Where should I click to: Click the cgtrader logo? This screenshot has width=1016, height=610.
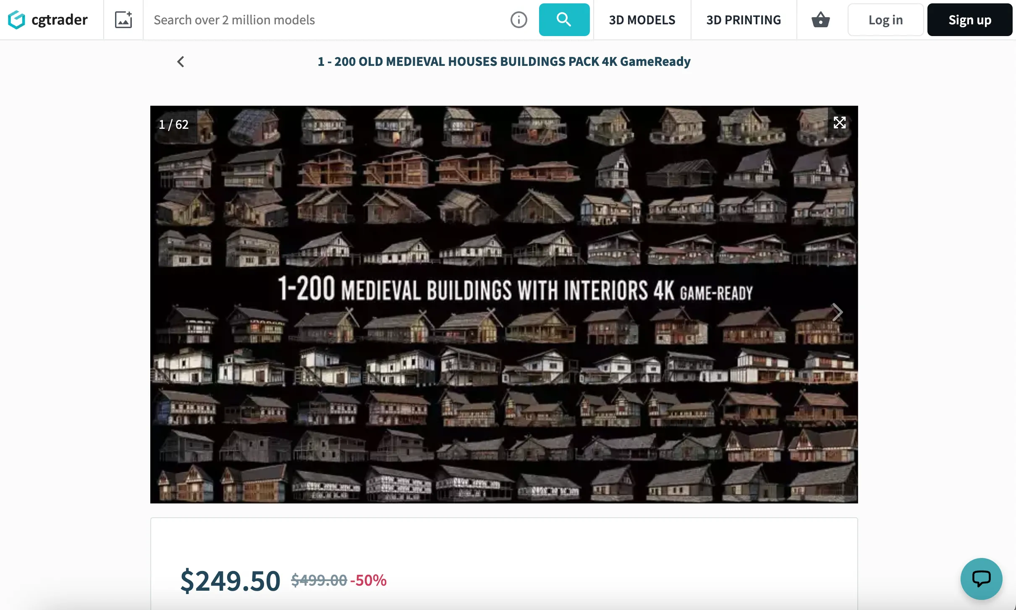point(48,20)
